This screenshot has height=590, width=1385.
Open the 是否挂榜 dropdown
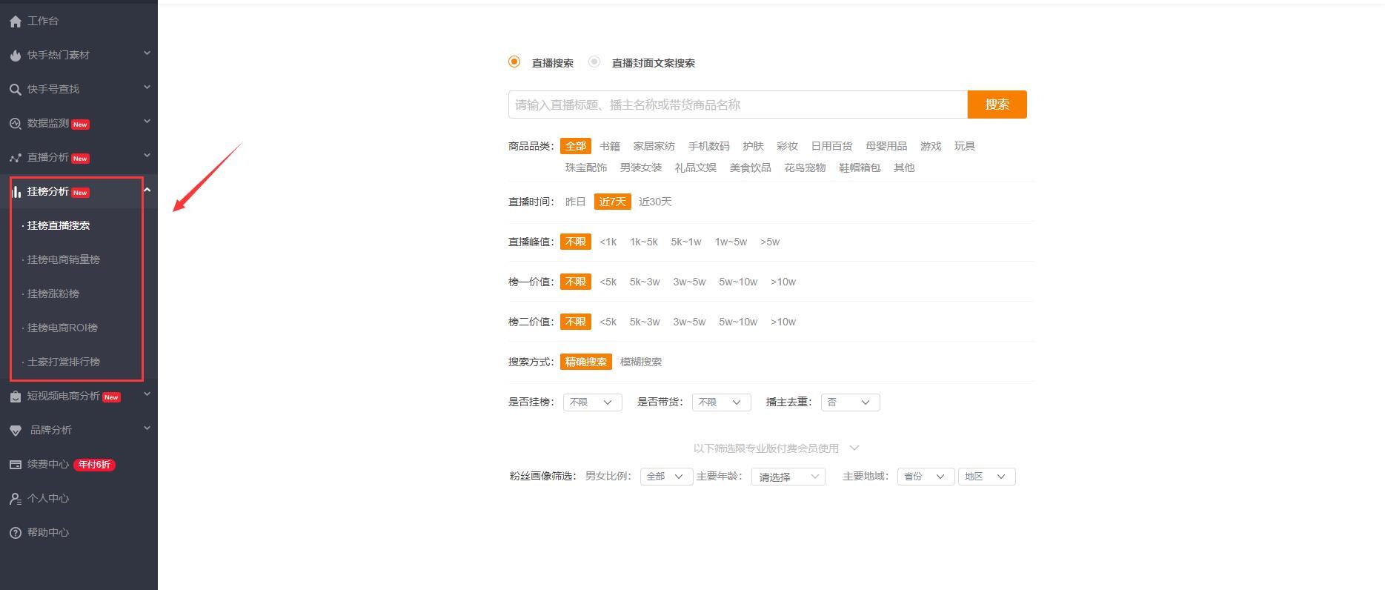click(x=592, y=402)
